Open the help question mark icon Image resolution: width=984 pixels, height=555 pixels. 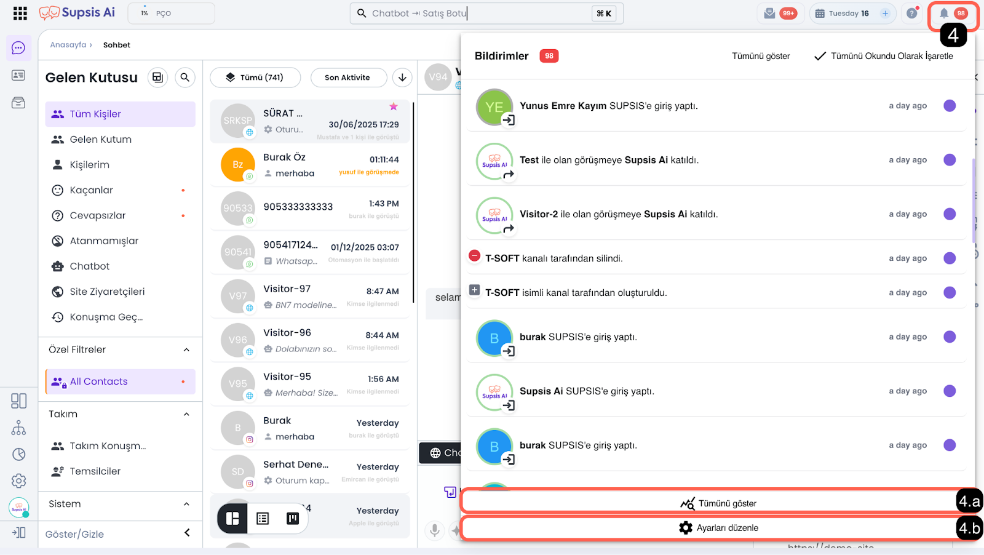click(911, 14)
